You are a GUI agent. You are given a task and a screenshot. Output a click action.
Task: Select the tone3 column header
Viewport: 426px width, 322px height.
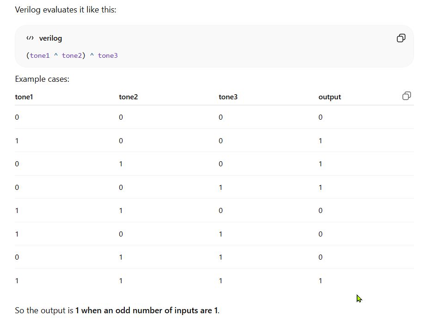click(x=228, y=97)
